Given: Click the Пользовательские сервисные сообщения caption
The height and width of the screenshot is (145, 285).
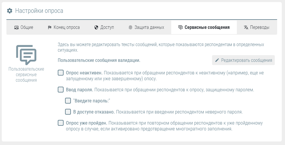Looking at the screenshot, I should [x=26, y=74].
